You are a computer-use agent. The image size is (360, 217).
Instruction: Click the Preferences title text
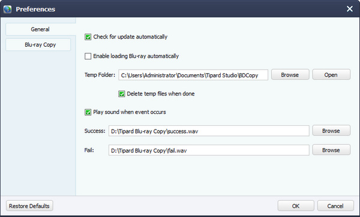pos(35,9)
